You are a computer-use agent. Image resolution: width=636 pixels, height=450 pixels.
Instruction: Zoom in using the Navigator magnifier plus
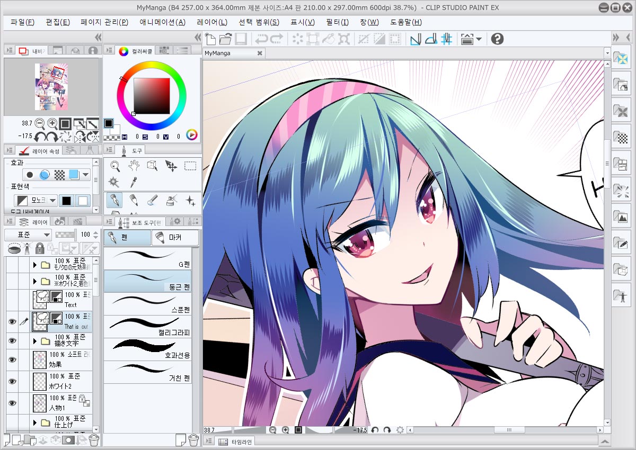52,123
